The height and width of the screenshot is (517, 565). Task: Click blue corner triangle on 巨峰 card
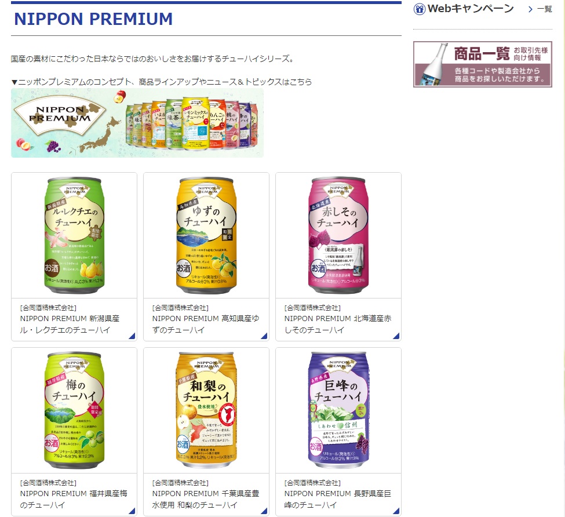click(396, 511)
